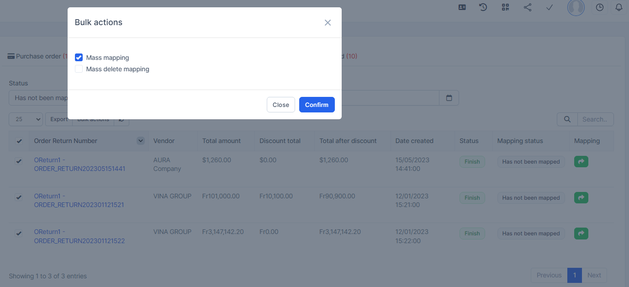Toggle checkbox for ORDER_RETURN202301121522 row

click(19, 233)
